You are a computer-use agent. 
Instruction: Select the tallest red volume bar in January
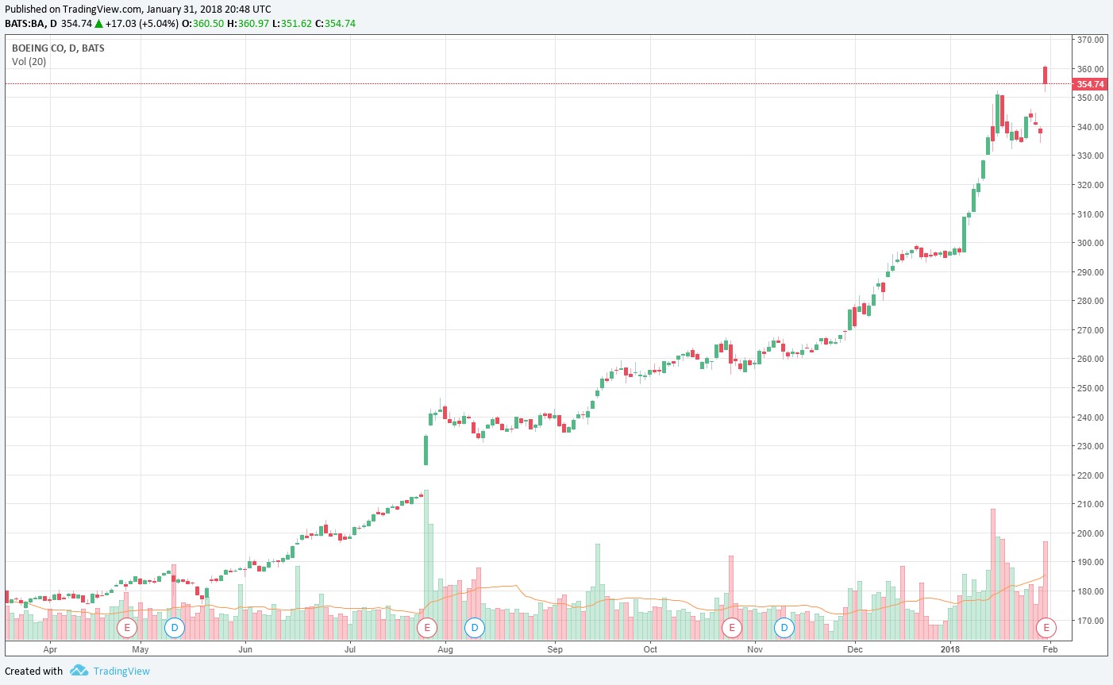coord(992,573)
